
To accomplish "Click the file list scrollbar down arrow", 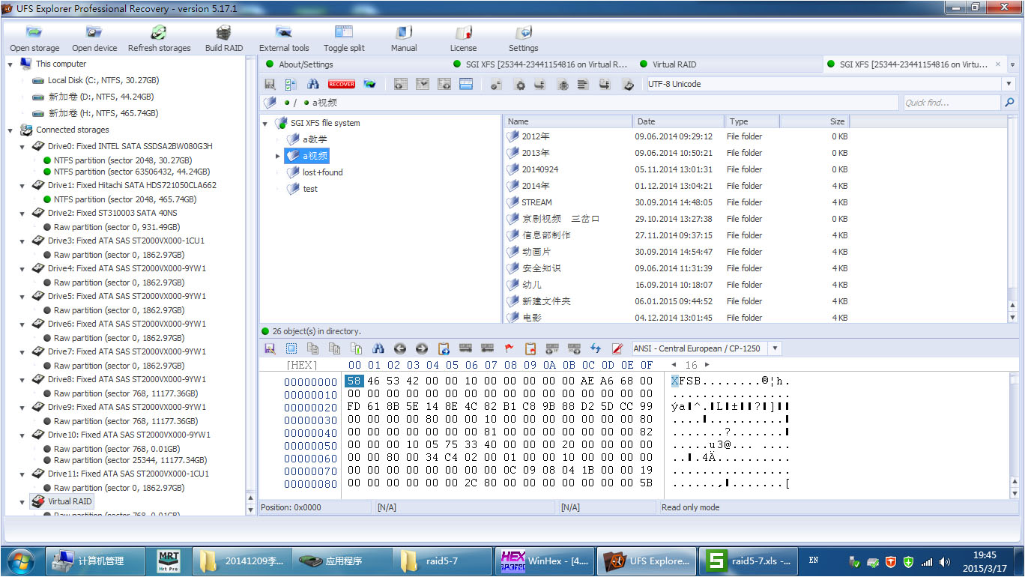I will tap(1013, 318).
